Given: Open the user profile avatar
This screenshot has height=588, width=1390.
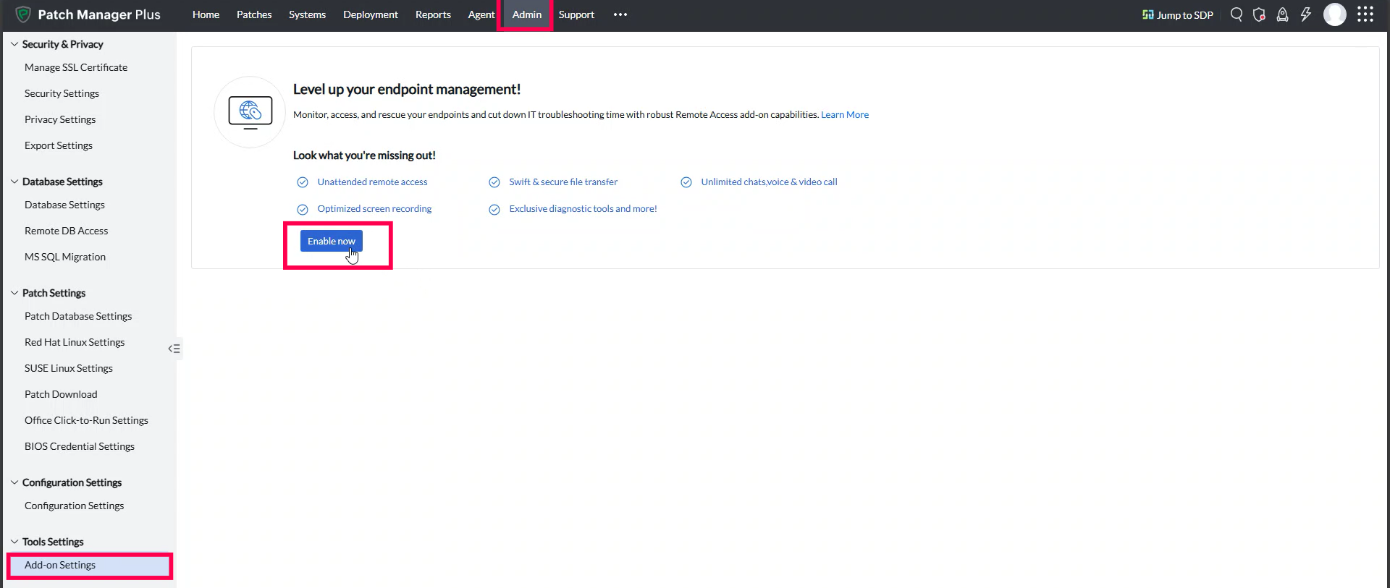Looking at the screenshot, I should (1335, 14).
